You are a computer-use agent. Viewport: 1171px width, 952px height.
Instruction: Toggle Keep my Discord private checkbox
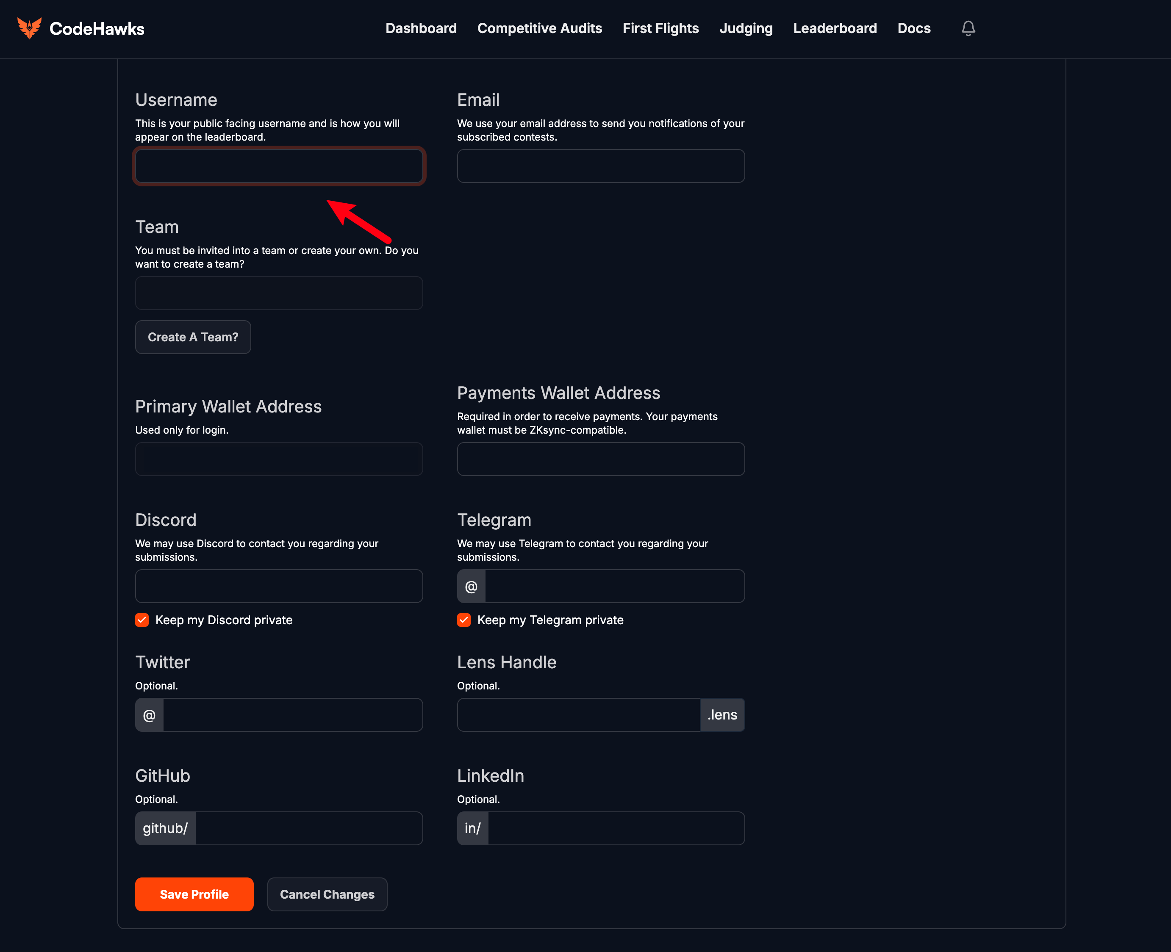(142, 620)
